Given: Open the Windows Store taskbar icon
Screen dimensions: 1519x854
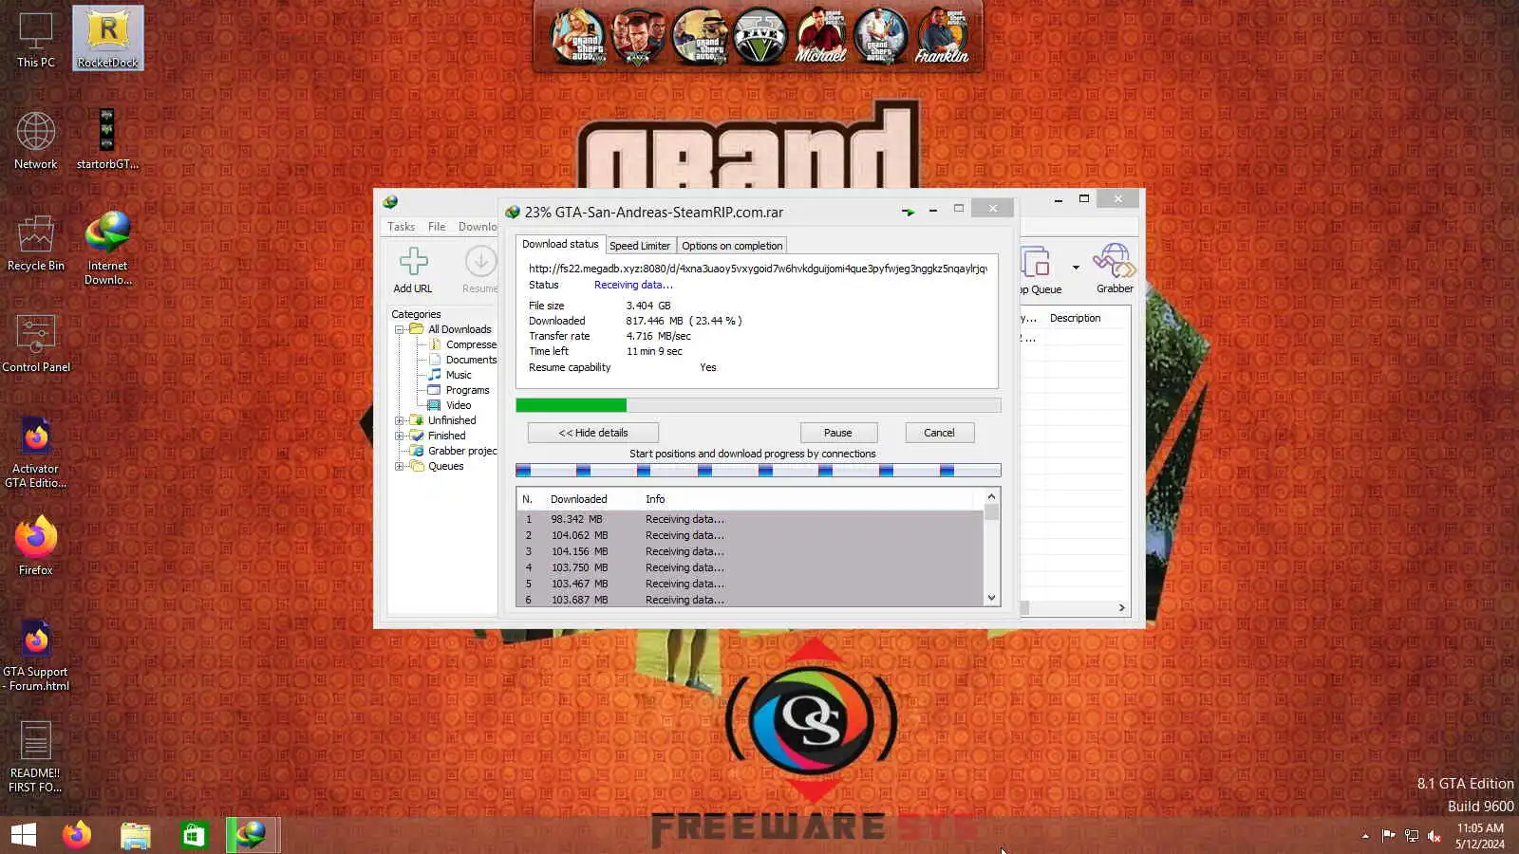Looking at the screenshot, I should click(194, 835).
